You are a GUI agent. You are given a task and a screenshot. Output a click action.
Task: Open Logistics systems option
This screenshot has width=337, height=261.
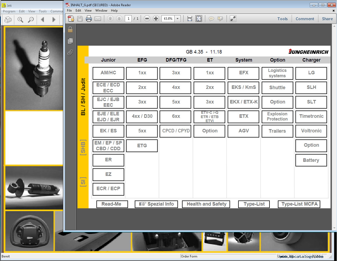point(277,73)
